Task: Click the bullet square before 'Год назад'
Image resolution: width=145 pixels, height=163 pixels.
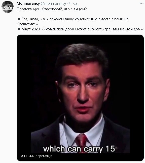Action: 19,19
